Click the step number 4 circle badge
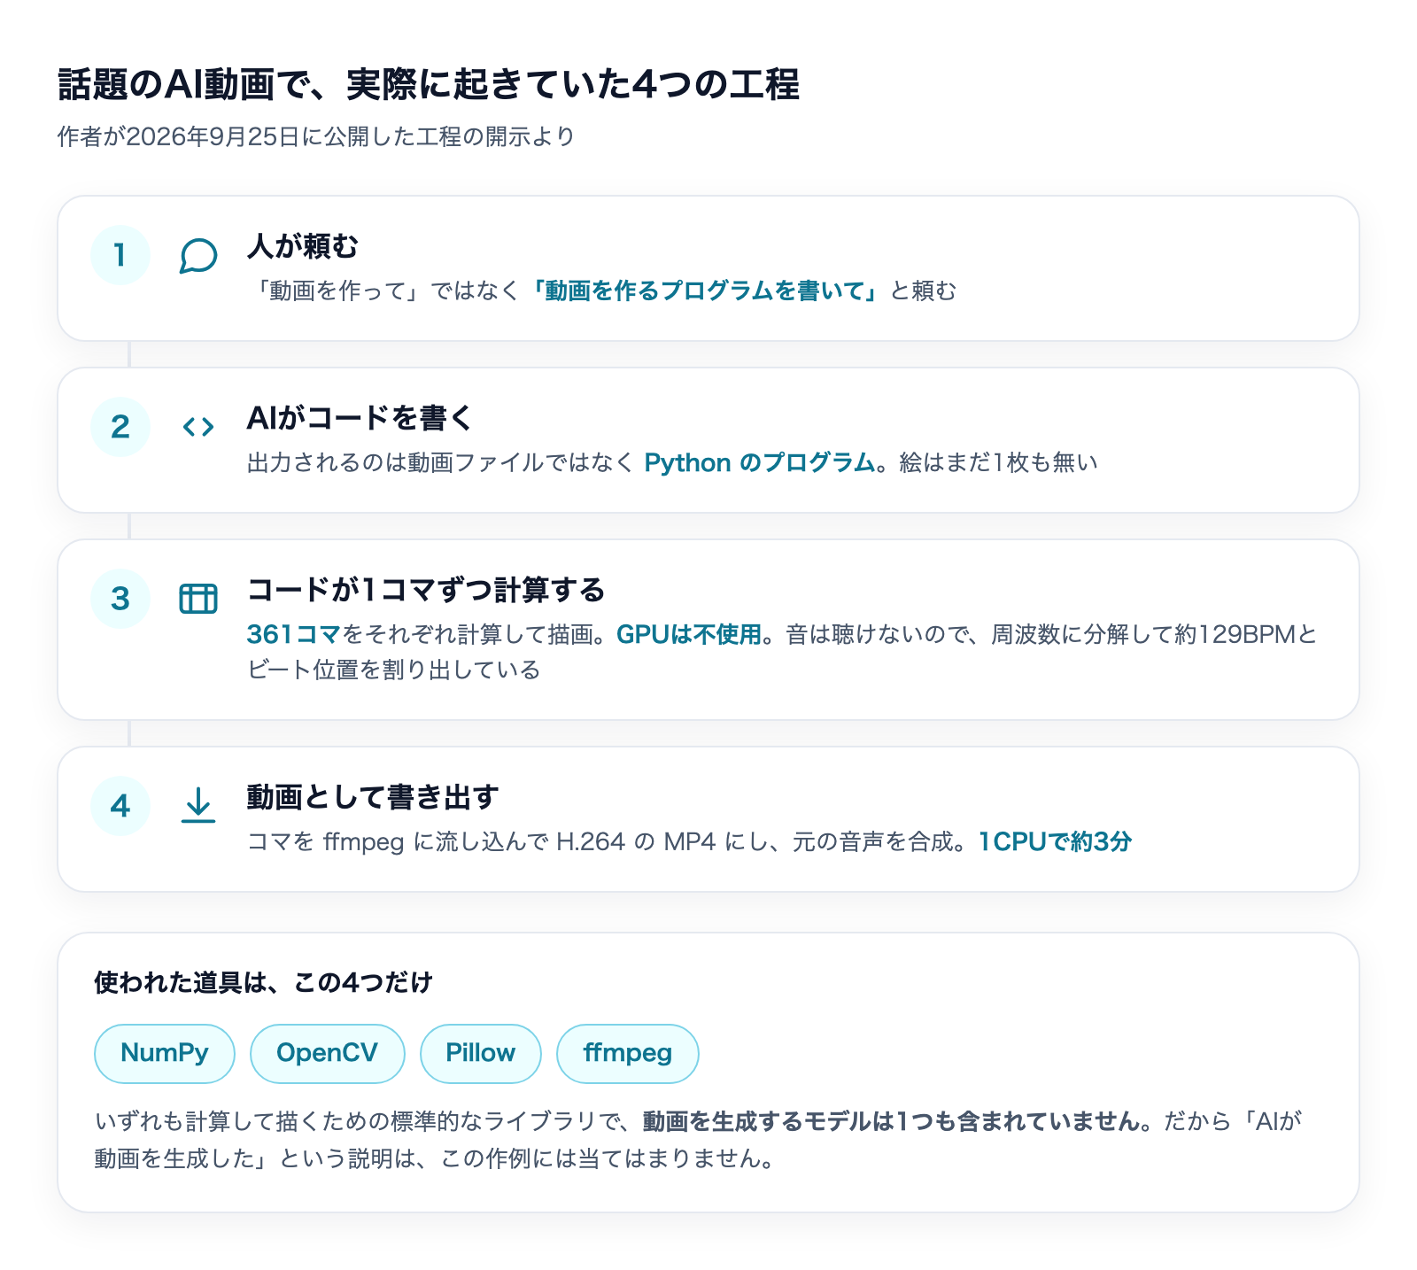Image resolution: width=1417 pixels, height=1270 pixels. pyautogui.click(x=120, y=806)
